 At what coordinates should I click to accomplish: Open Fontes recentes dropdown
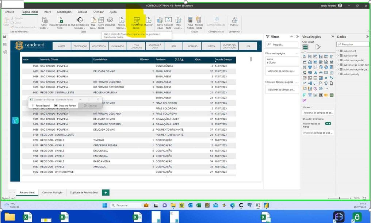pyautogui.click(x=121, y=23)
